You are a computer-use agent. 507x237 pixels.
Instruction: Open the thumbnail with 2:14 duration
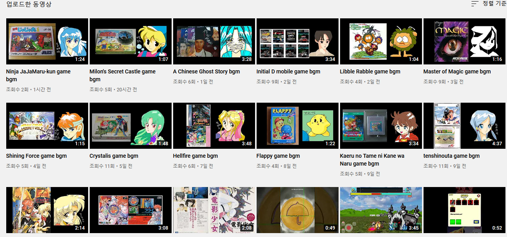pos(47,210)
